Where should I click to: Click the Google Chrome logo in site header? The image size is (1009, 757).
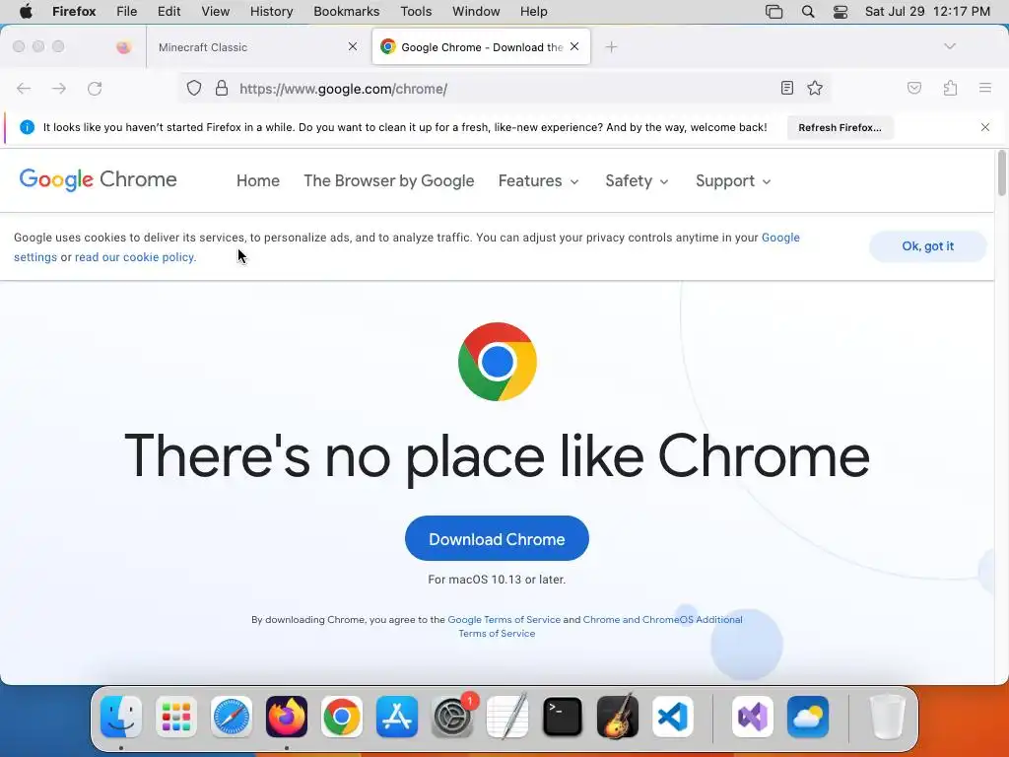(x=98, y=180)
